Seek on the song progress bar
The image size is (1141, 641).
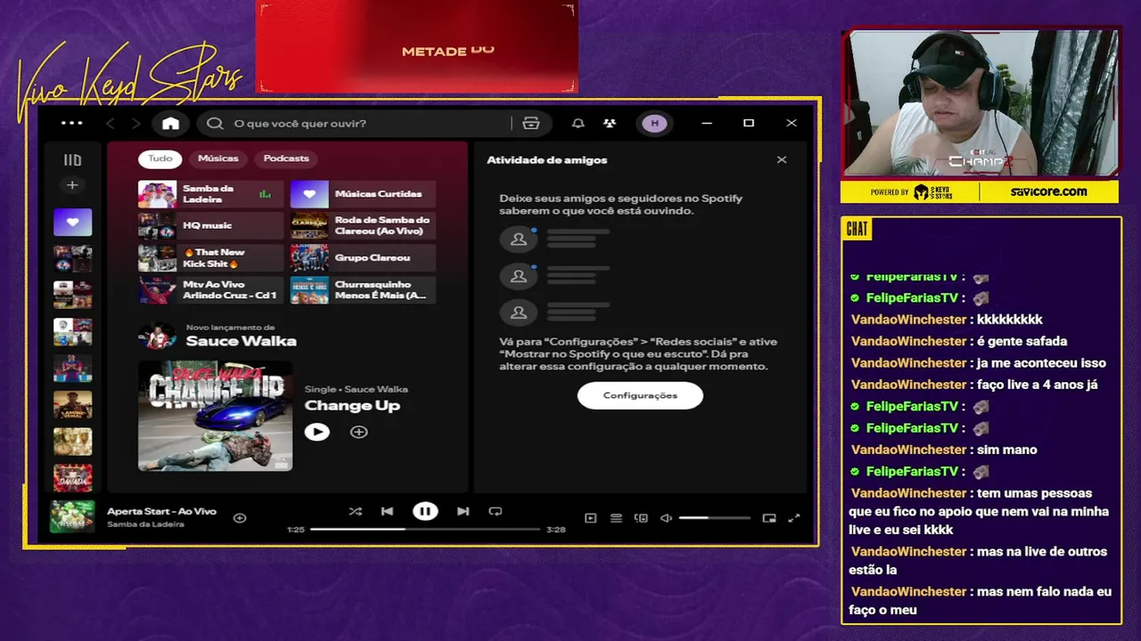point(425,529)
